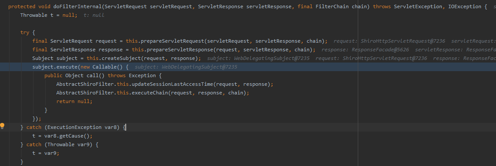Click inline hint 'request: ShiroHttpServletRequest@7236' on prepareServletRequest line
496x166 pixels.
coord(389,41)
